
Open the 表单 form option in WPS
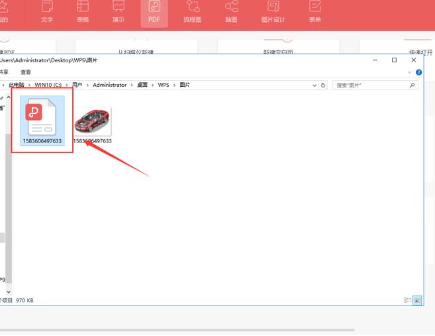point(315,12)
